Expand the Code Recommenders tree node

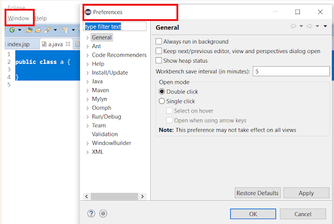87,55
